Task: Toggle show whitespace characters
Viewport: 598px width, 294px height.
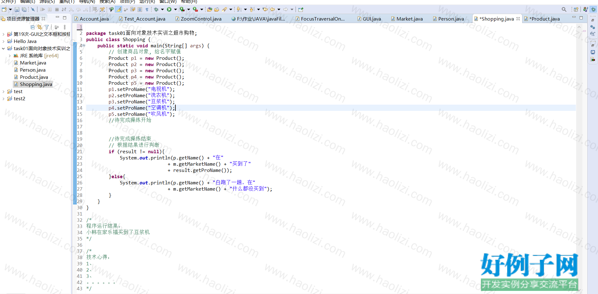Action: 147,9
